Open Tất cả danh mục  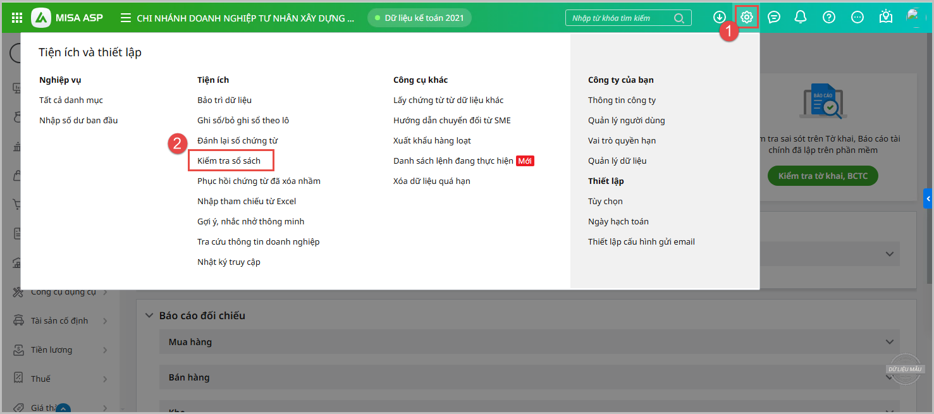point(71,100)
